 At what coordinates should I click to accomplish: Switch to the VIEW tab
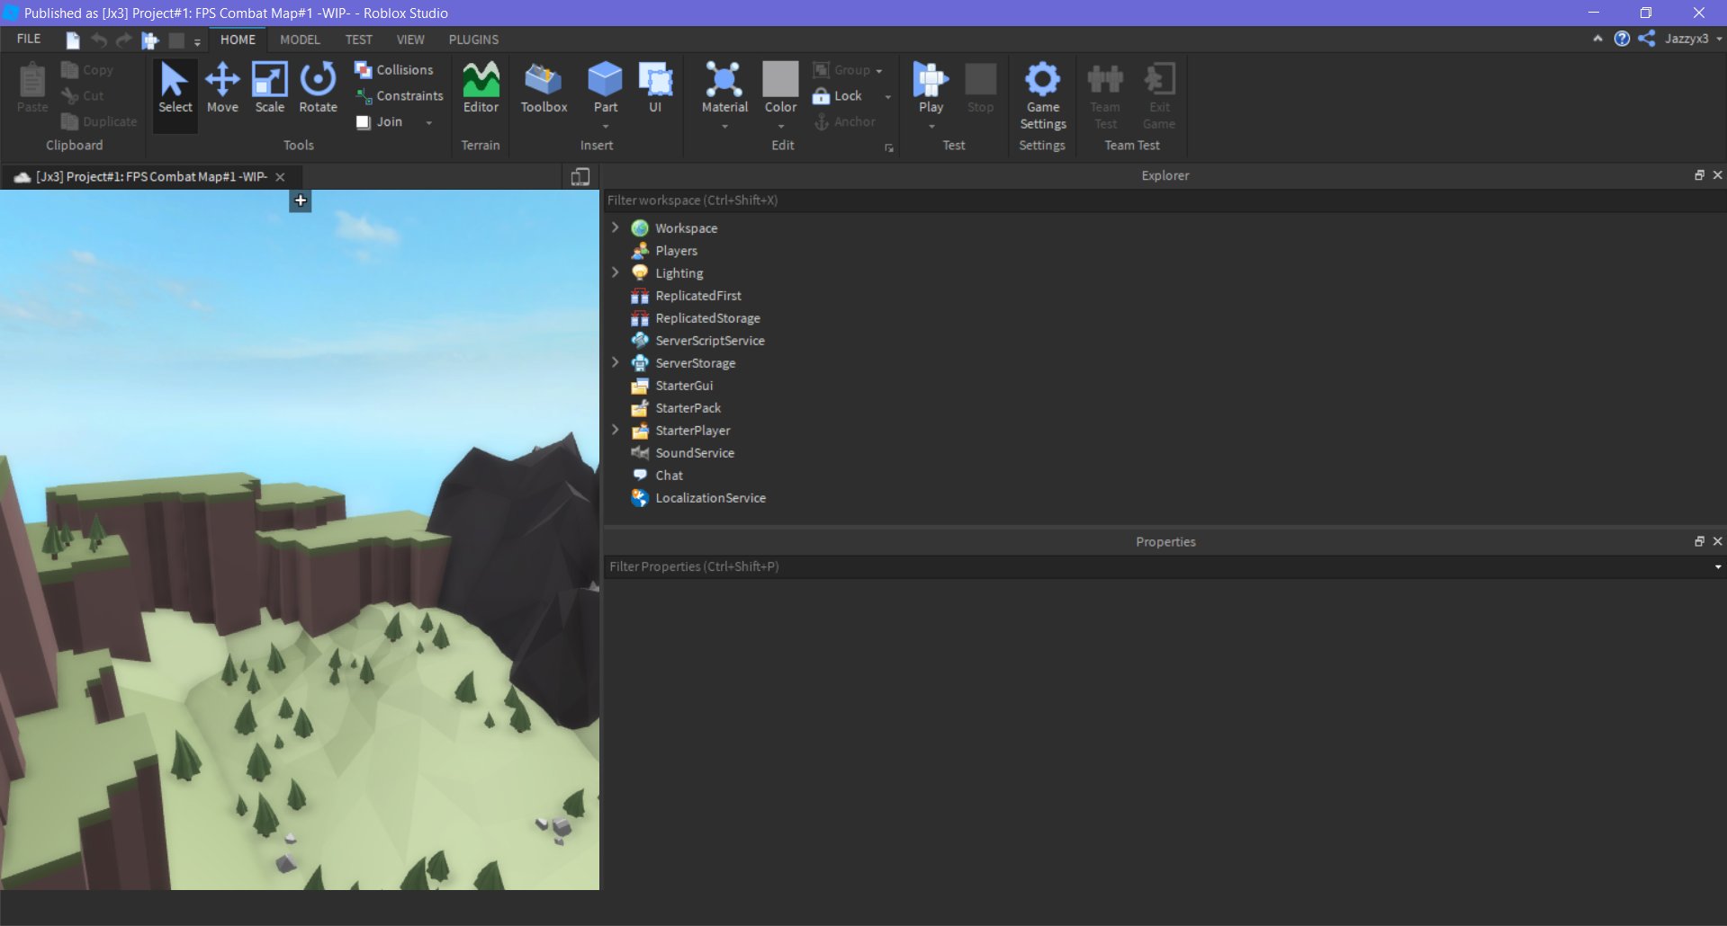click(410, 40)
